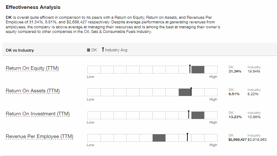The width and height of the screenshot is (277, 156).
Task: Click Revenue Per Employee industry average marker
Action: tap(187, 137)
